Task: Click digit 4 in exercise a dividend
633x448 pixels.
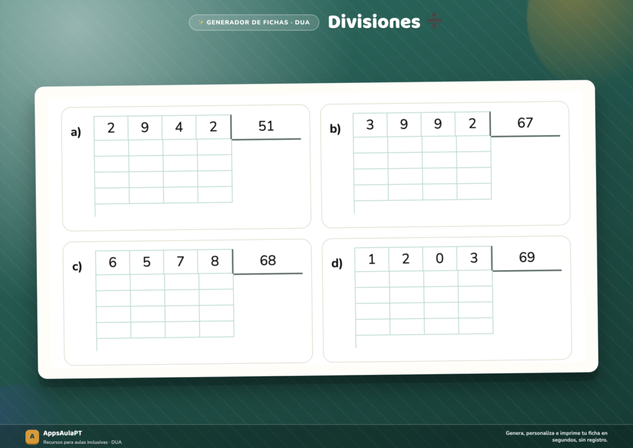Action: click(x=179, y=127)
